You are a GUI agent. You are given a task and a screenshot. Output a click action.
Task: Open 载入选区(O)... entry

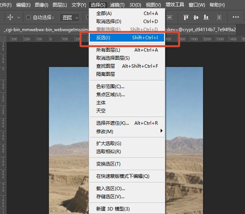pyautogui.click(x=127, y=189)
